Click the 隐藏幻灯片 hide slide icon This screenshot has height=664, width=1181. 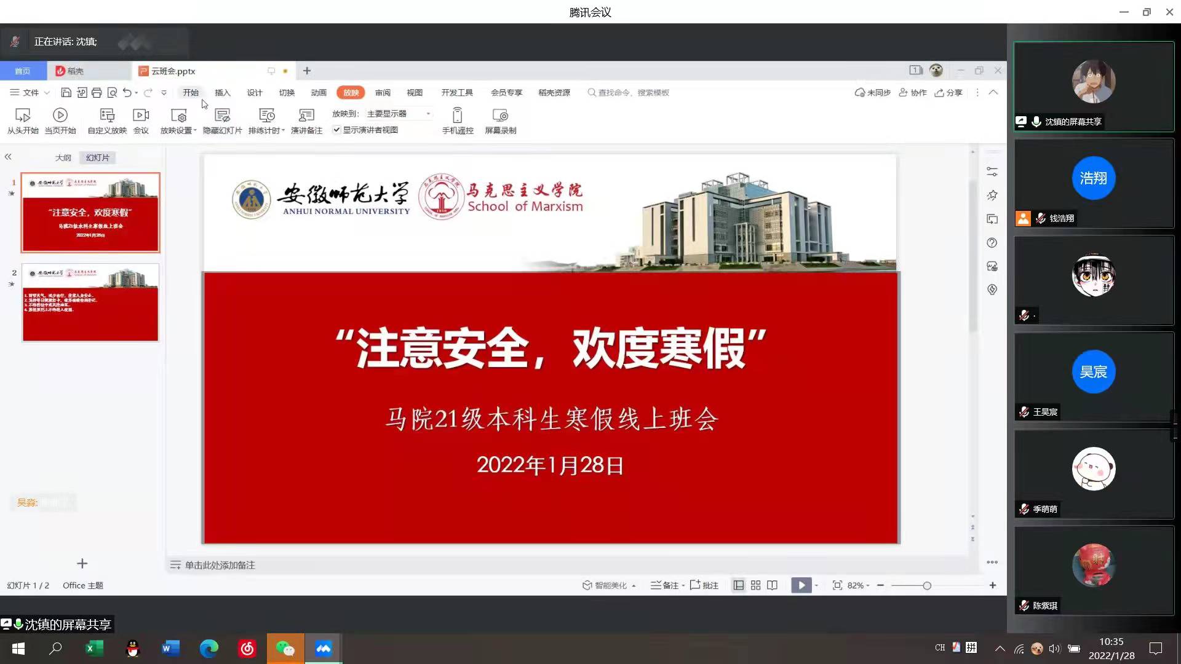(x=222, y=116)
